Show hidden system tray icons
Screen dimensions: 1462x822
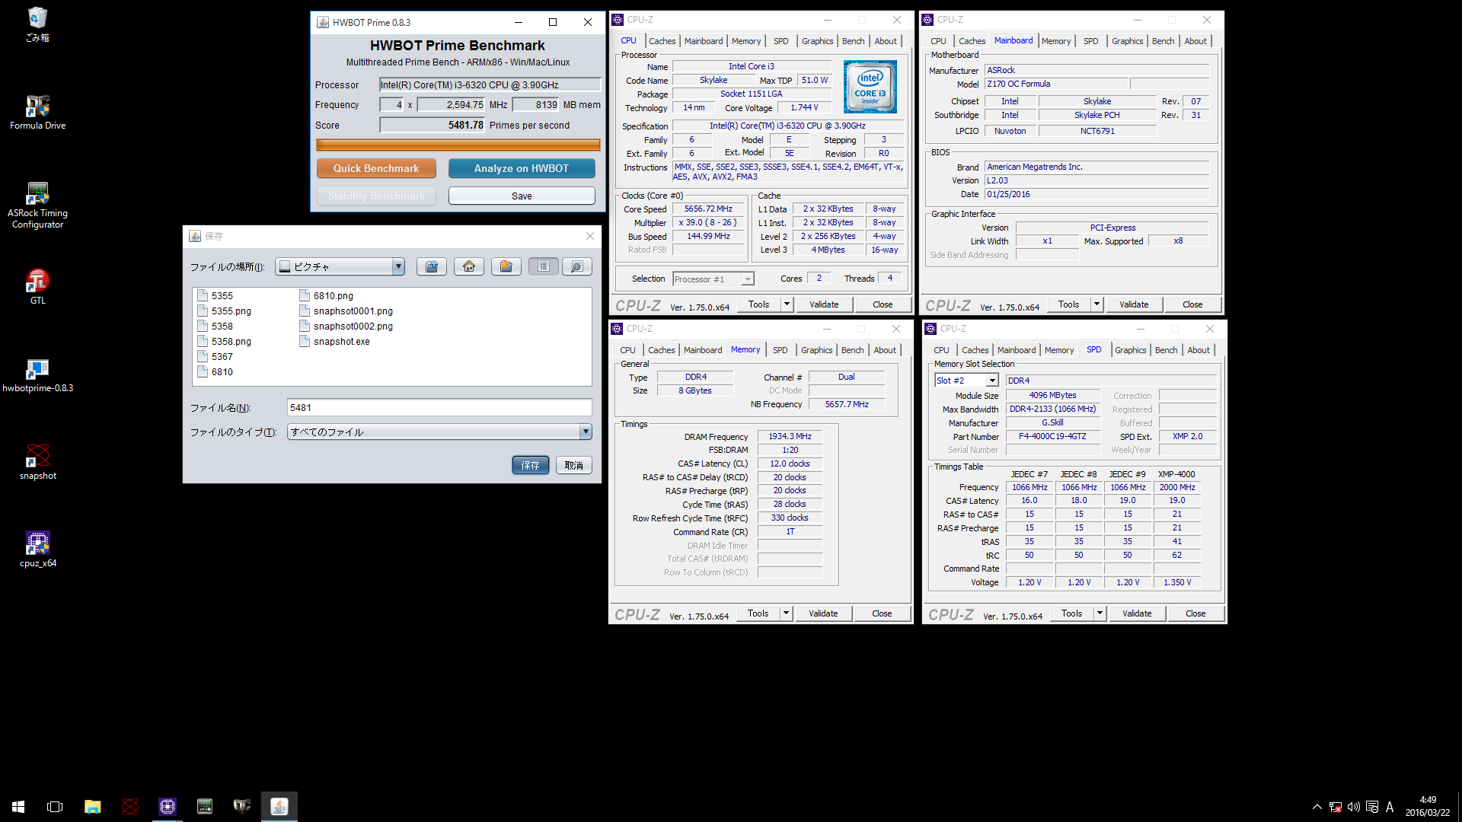pyautogui.click(x=1317, y=807)
